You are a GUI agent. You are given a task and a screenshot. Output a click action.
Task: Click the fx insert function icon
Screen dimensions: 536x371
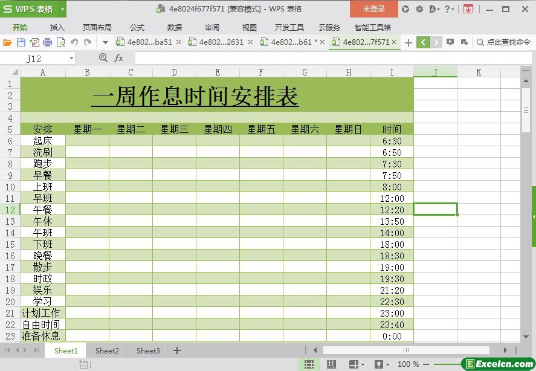(x=119, y=58)
